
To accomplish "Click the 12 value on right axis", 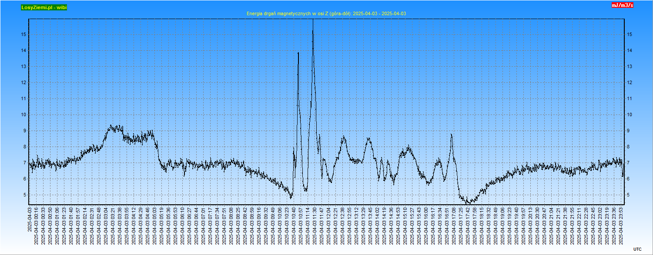I will point(629,83).
